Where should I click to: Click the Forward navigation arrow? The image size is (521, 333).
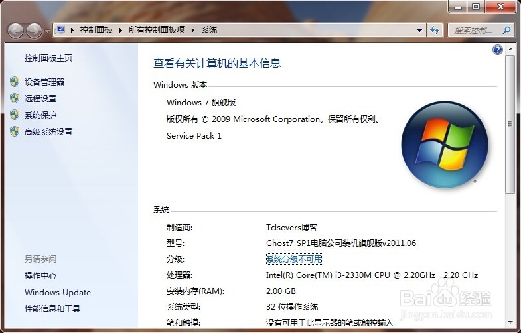click(34, 31)
